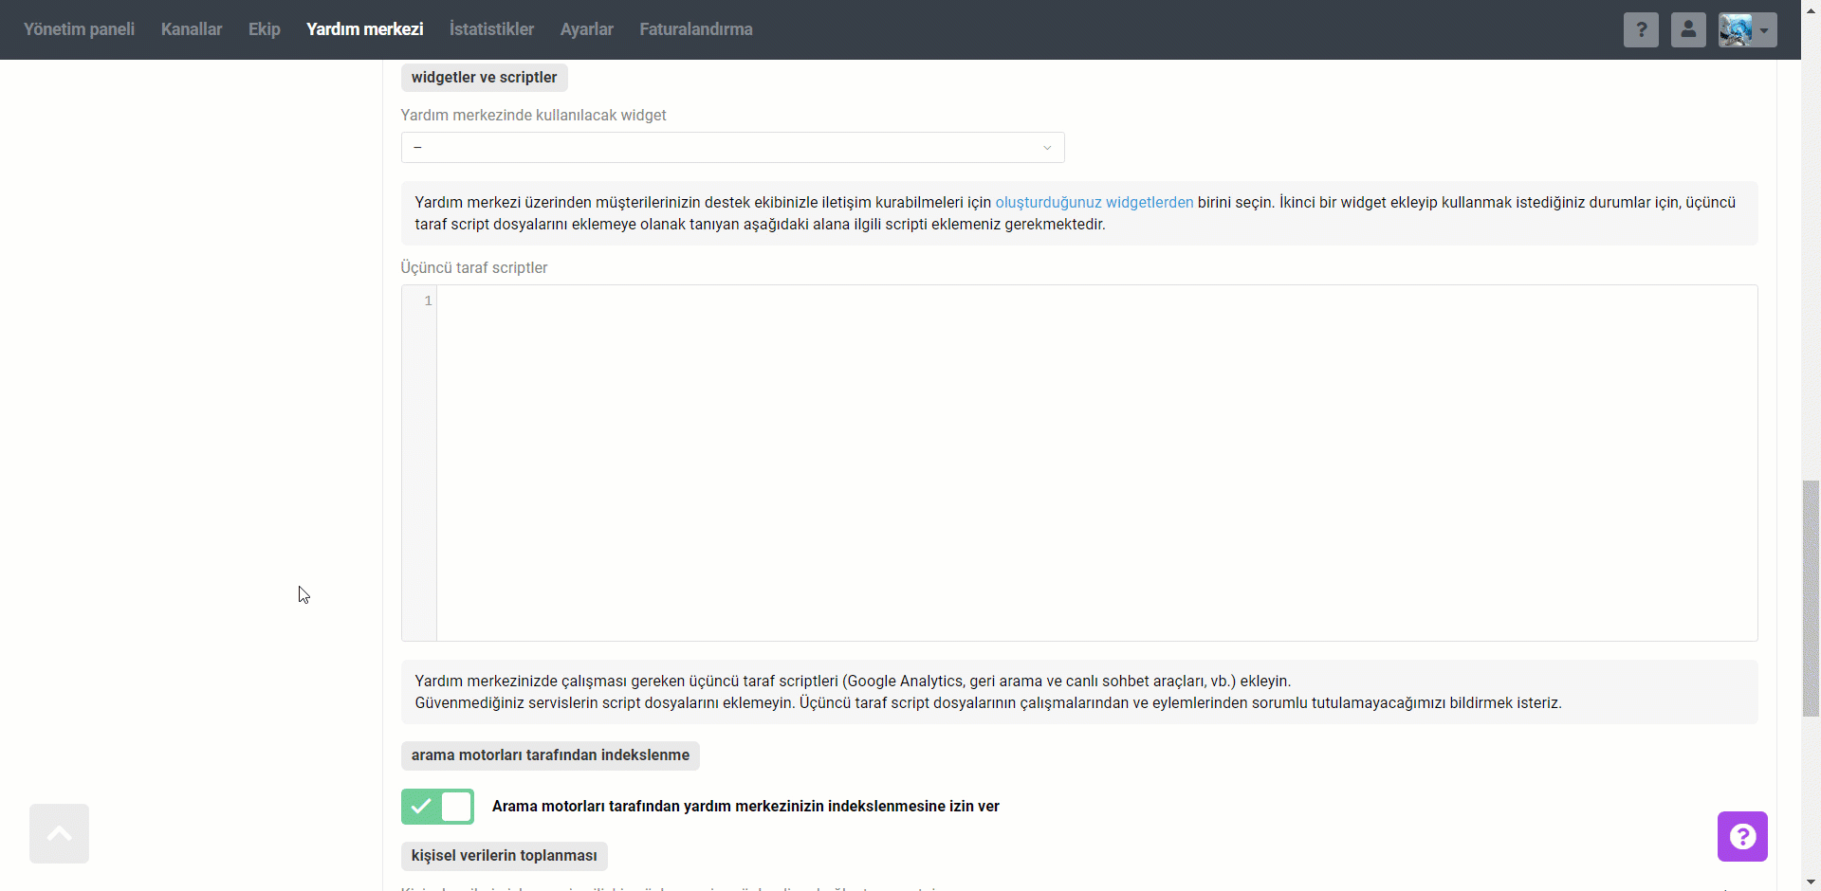The image size is (1821, 891).
Task: Expand the help center widget dropdown
Action: [732, 148]
